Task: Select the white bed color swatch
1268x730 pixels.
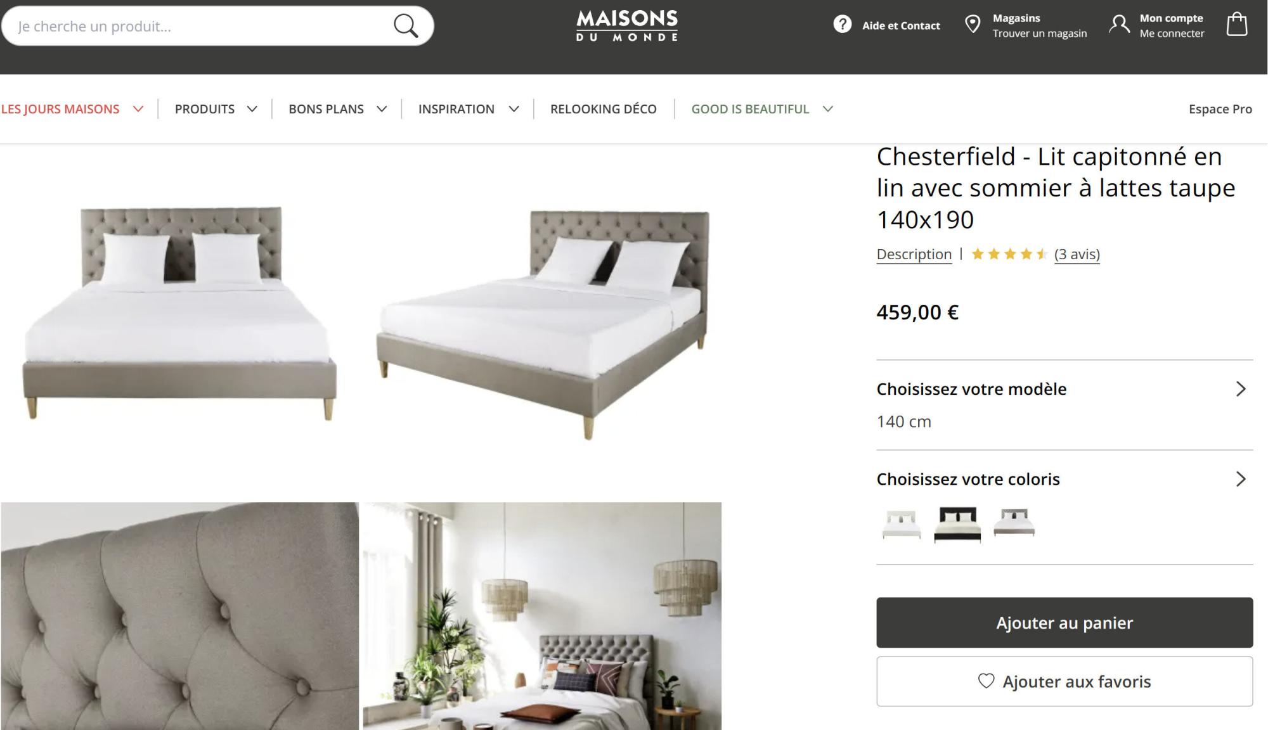Action: tap(902, 525)
